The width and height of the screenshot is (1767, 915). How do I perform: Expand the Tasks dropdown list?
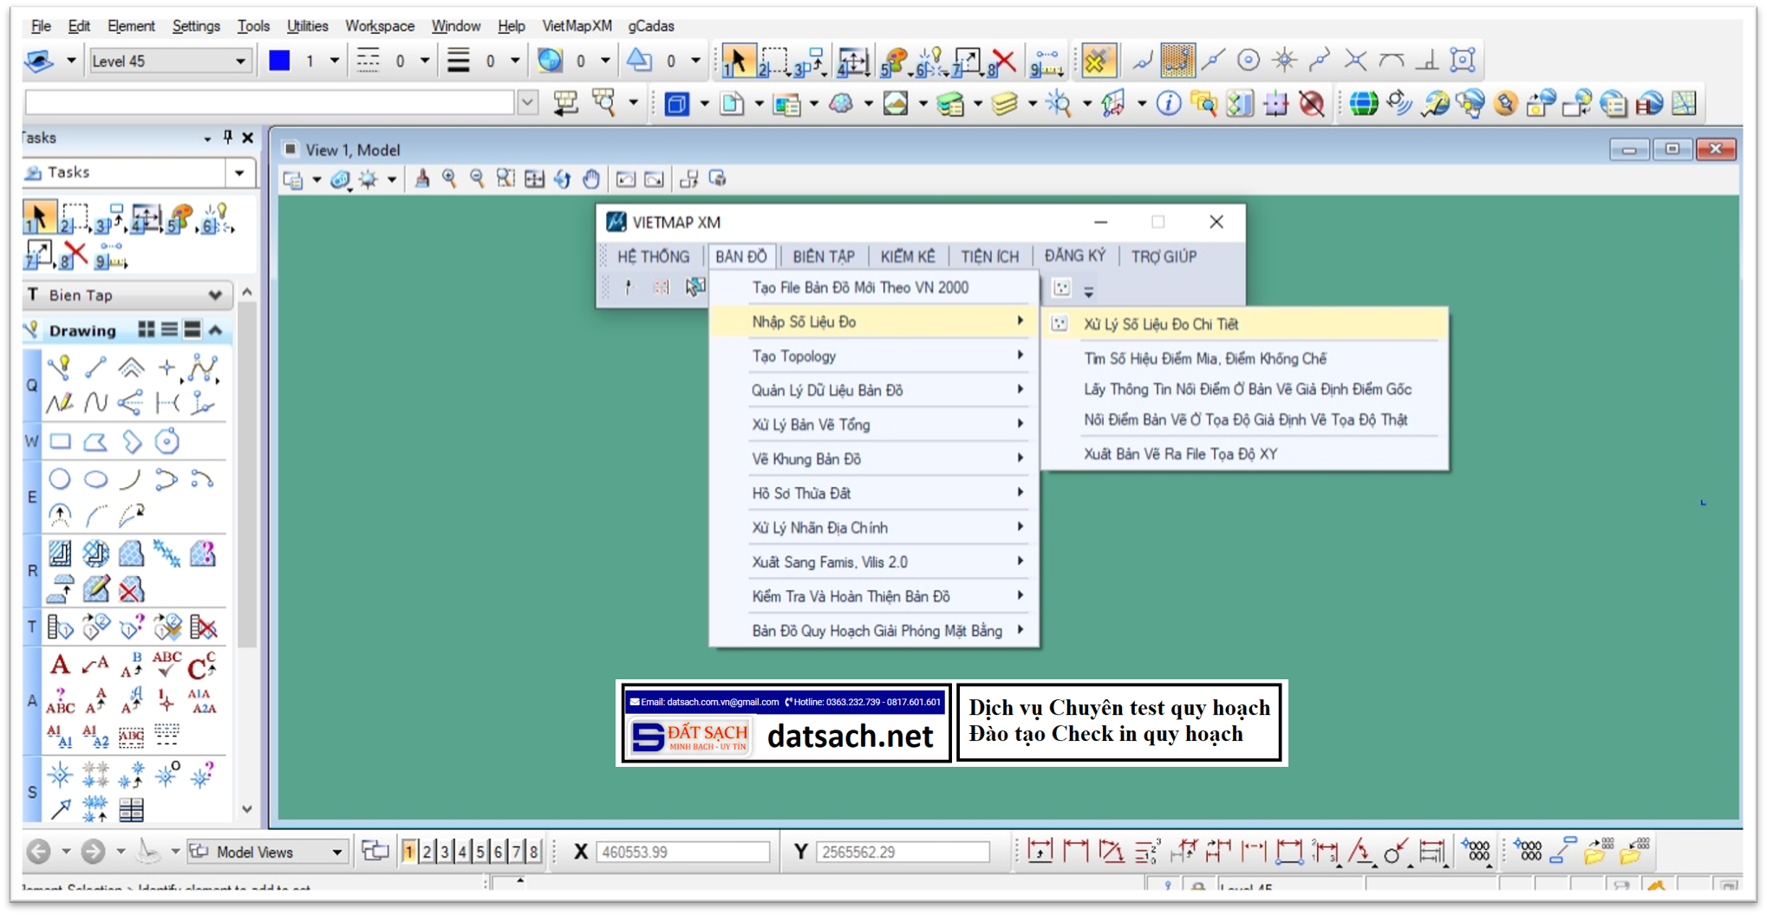pos(239,172)
